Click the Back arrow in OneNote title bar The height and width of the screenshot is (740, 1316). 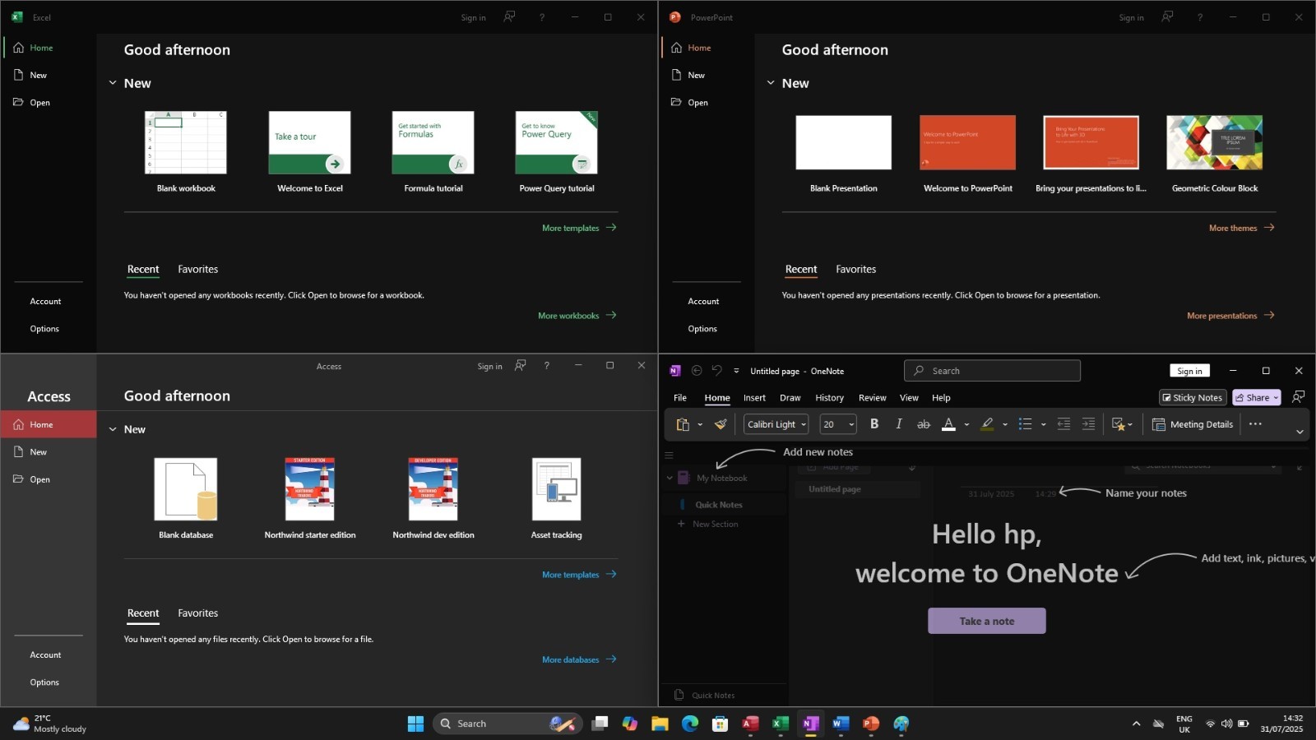pos(697,371)
